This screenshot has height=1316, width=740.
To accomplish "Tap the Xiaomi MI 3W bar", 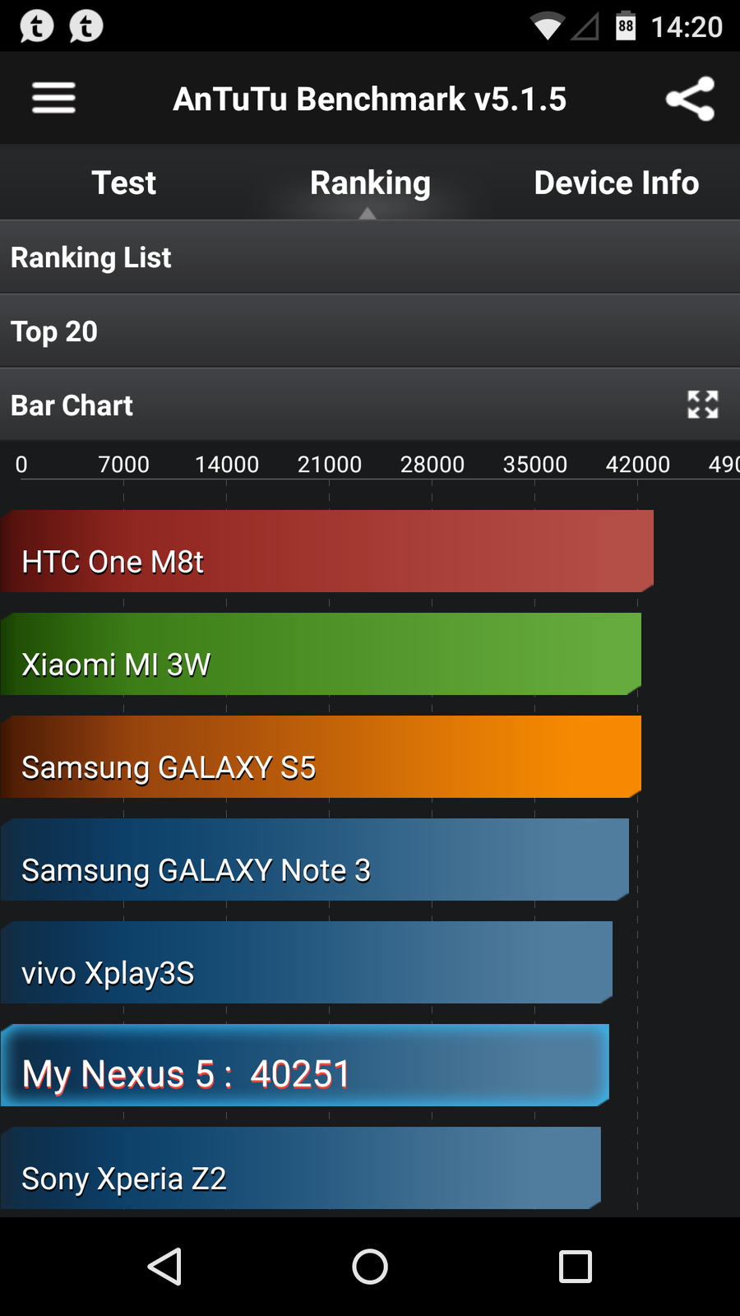I will coord(321,654).
